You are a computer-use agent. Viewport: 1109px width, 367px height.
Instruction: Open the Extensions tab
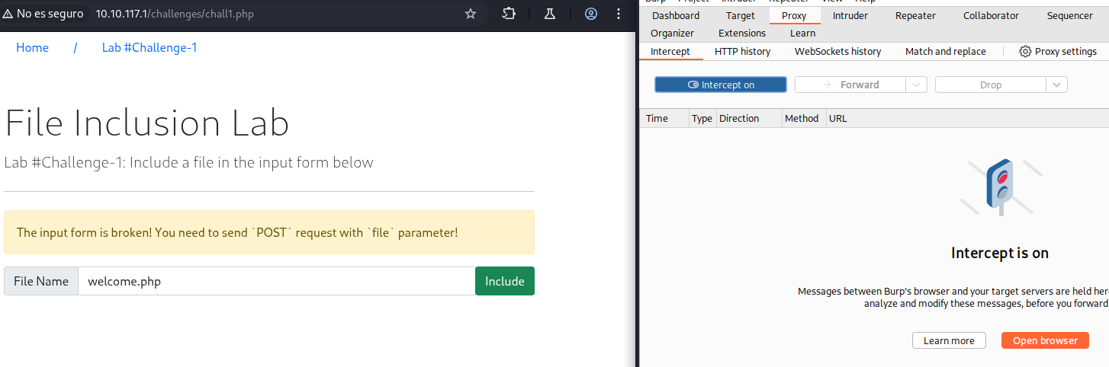pos(742,33)
